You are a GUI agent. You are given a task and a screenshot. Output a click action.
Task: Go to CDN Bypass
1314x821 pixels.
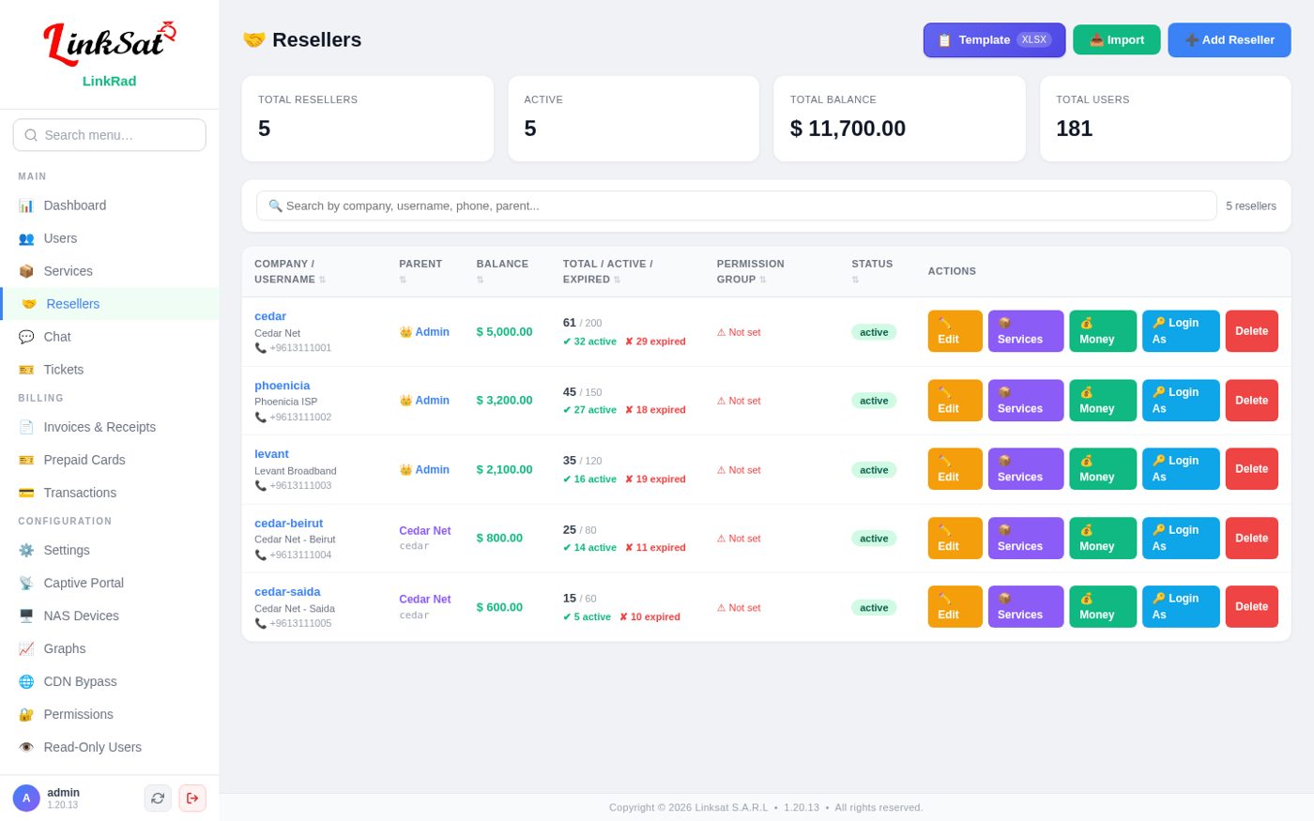coord(110,681)
